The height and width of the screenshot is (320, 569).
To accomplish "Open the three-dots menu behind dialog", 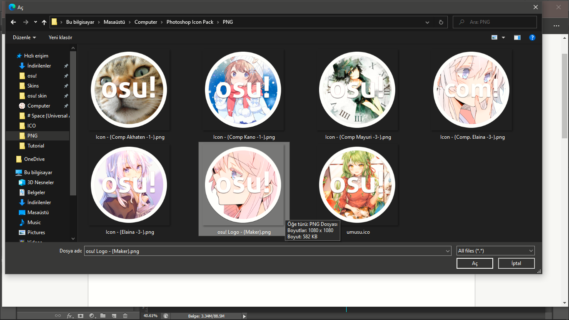I will tap(557, 26).
